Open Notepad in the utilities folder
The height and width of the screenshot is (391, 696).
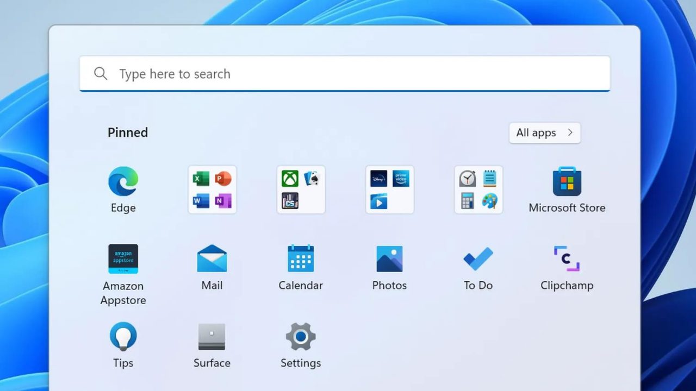pyautogui.click(x=489, y=178)
